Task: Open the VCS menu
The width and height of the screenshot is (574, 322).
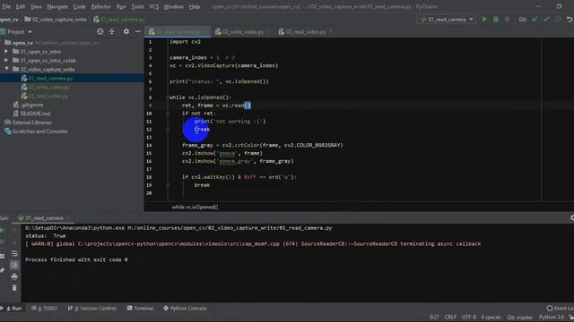Action: [x=153, y=6]
